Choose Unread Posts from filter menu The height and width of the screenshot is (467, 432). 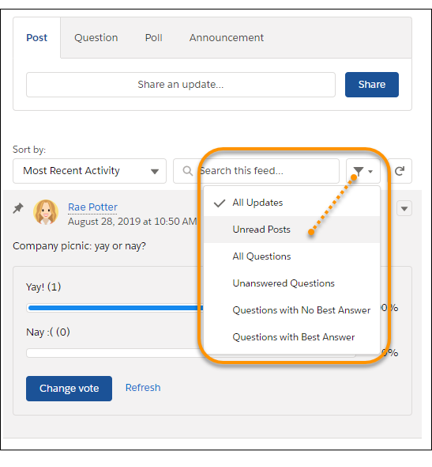291,230
